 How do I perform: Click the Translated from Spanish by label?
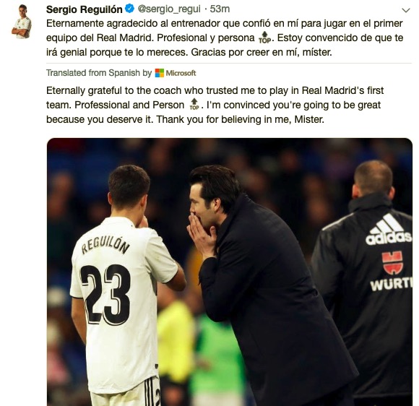(99, 73)
